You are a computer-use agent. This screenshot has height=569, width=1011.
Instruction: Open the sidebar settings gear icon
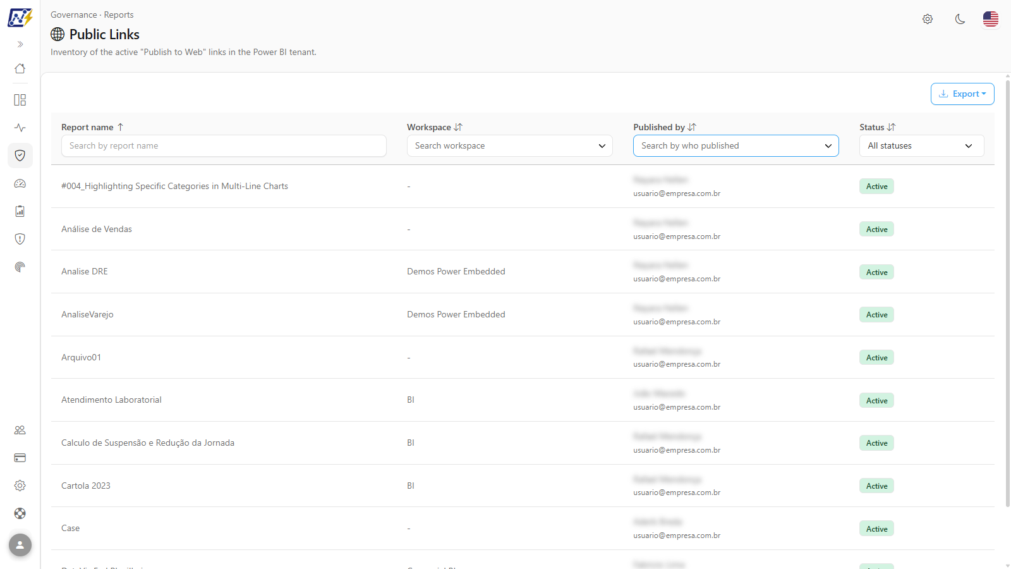[20, 486]
